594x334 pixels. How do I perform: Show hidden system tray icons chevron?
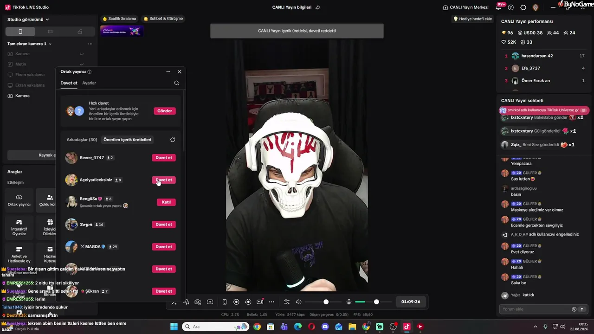coord(535,327)
